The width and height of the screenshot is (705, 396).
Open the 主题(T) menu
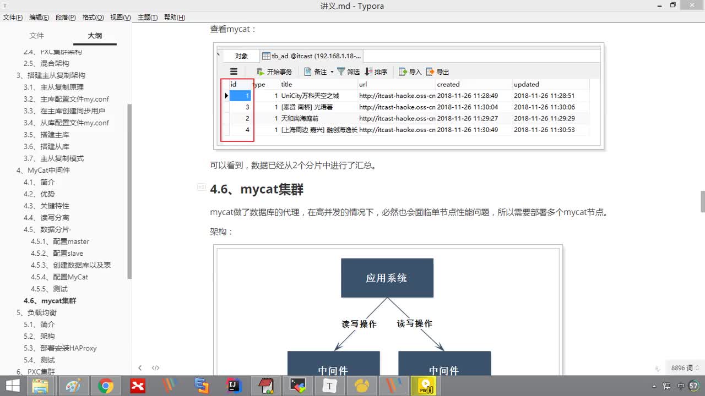[148, 18]
